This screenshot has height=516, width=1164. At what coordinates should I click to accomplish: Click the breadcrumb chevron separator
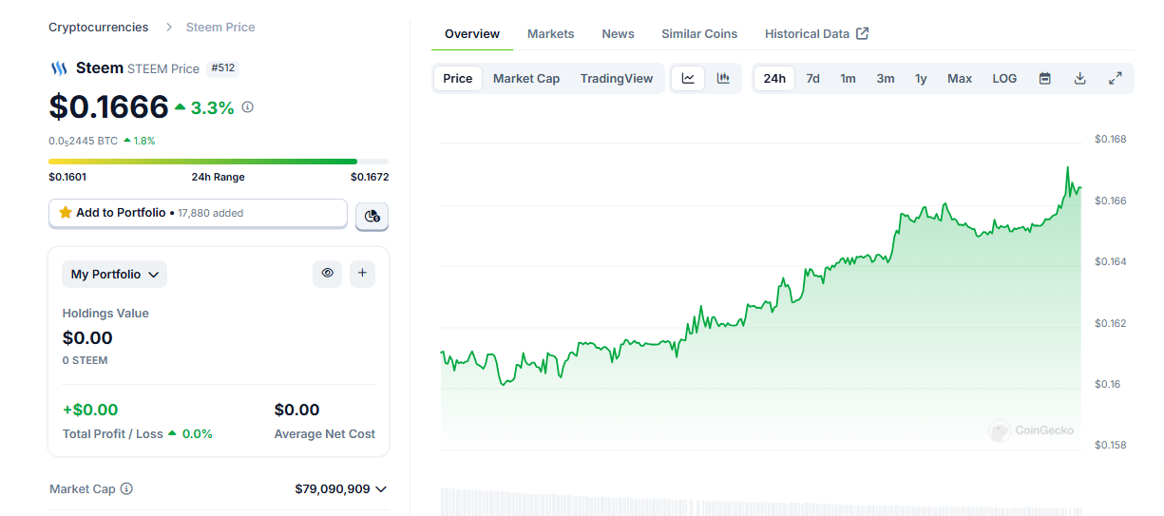pyautogui.click(x=169, y=28)
